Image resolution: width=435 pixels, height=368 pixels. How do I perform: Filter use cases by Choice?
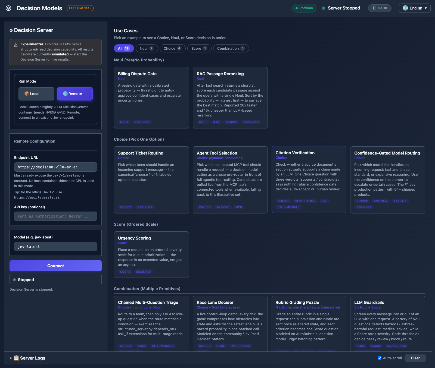[x=172, y=48]
